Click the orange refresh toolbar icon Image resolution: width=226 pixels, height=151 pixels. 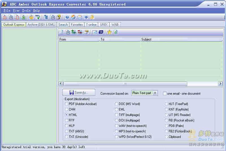(x=31, y=17)
